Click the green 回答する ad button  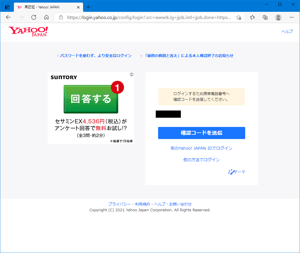click(x=91, y=99)
